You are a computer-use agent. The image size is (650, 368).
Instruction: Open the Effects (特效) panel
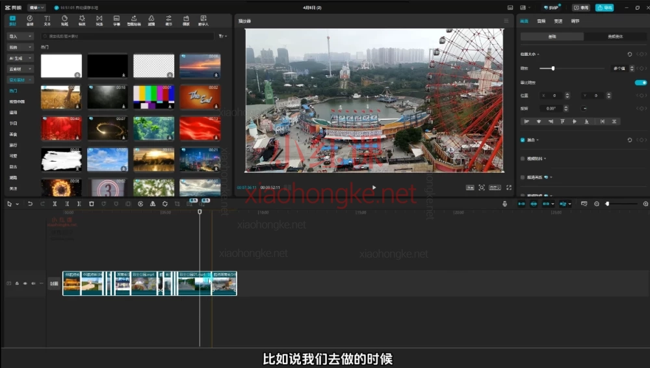pyautogui.click(x=82, y=21)
